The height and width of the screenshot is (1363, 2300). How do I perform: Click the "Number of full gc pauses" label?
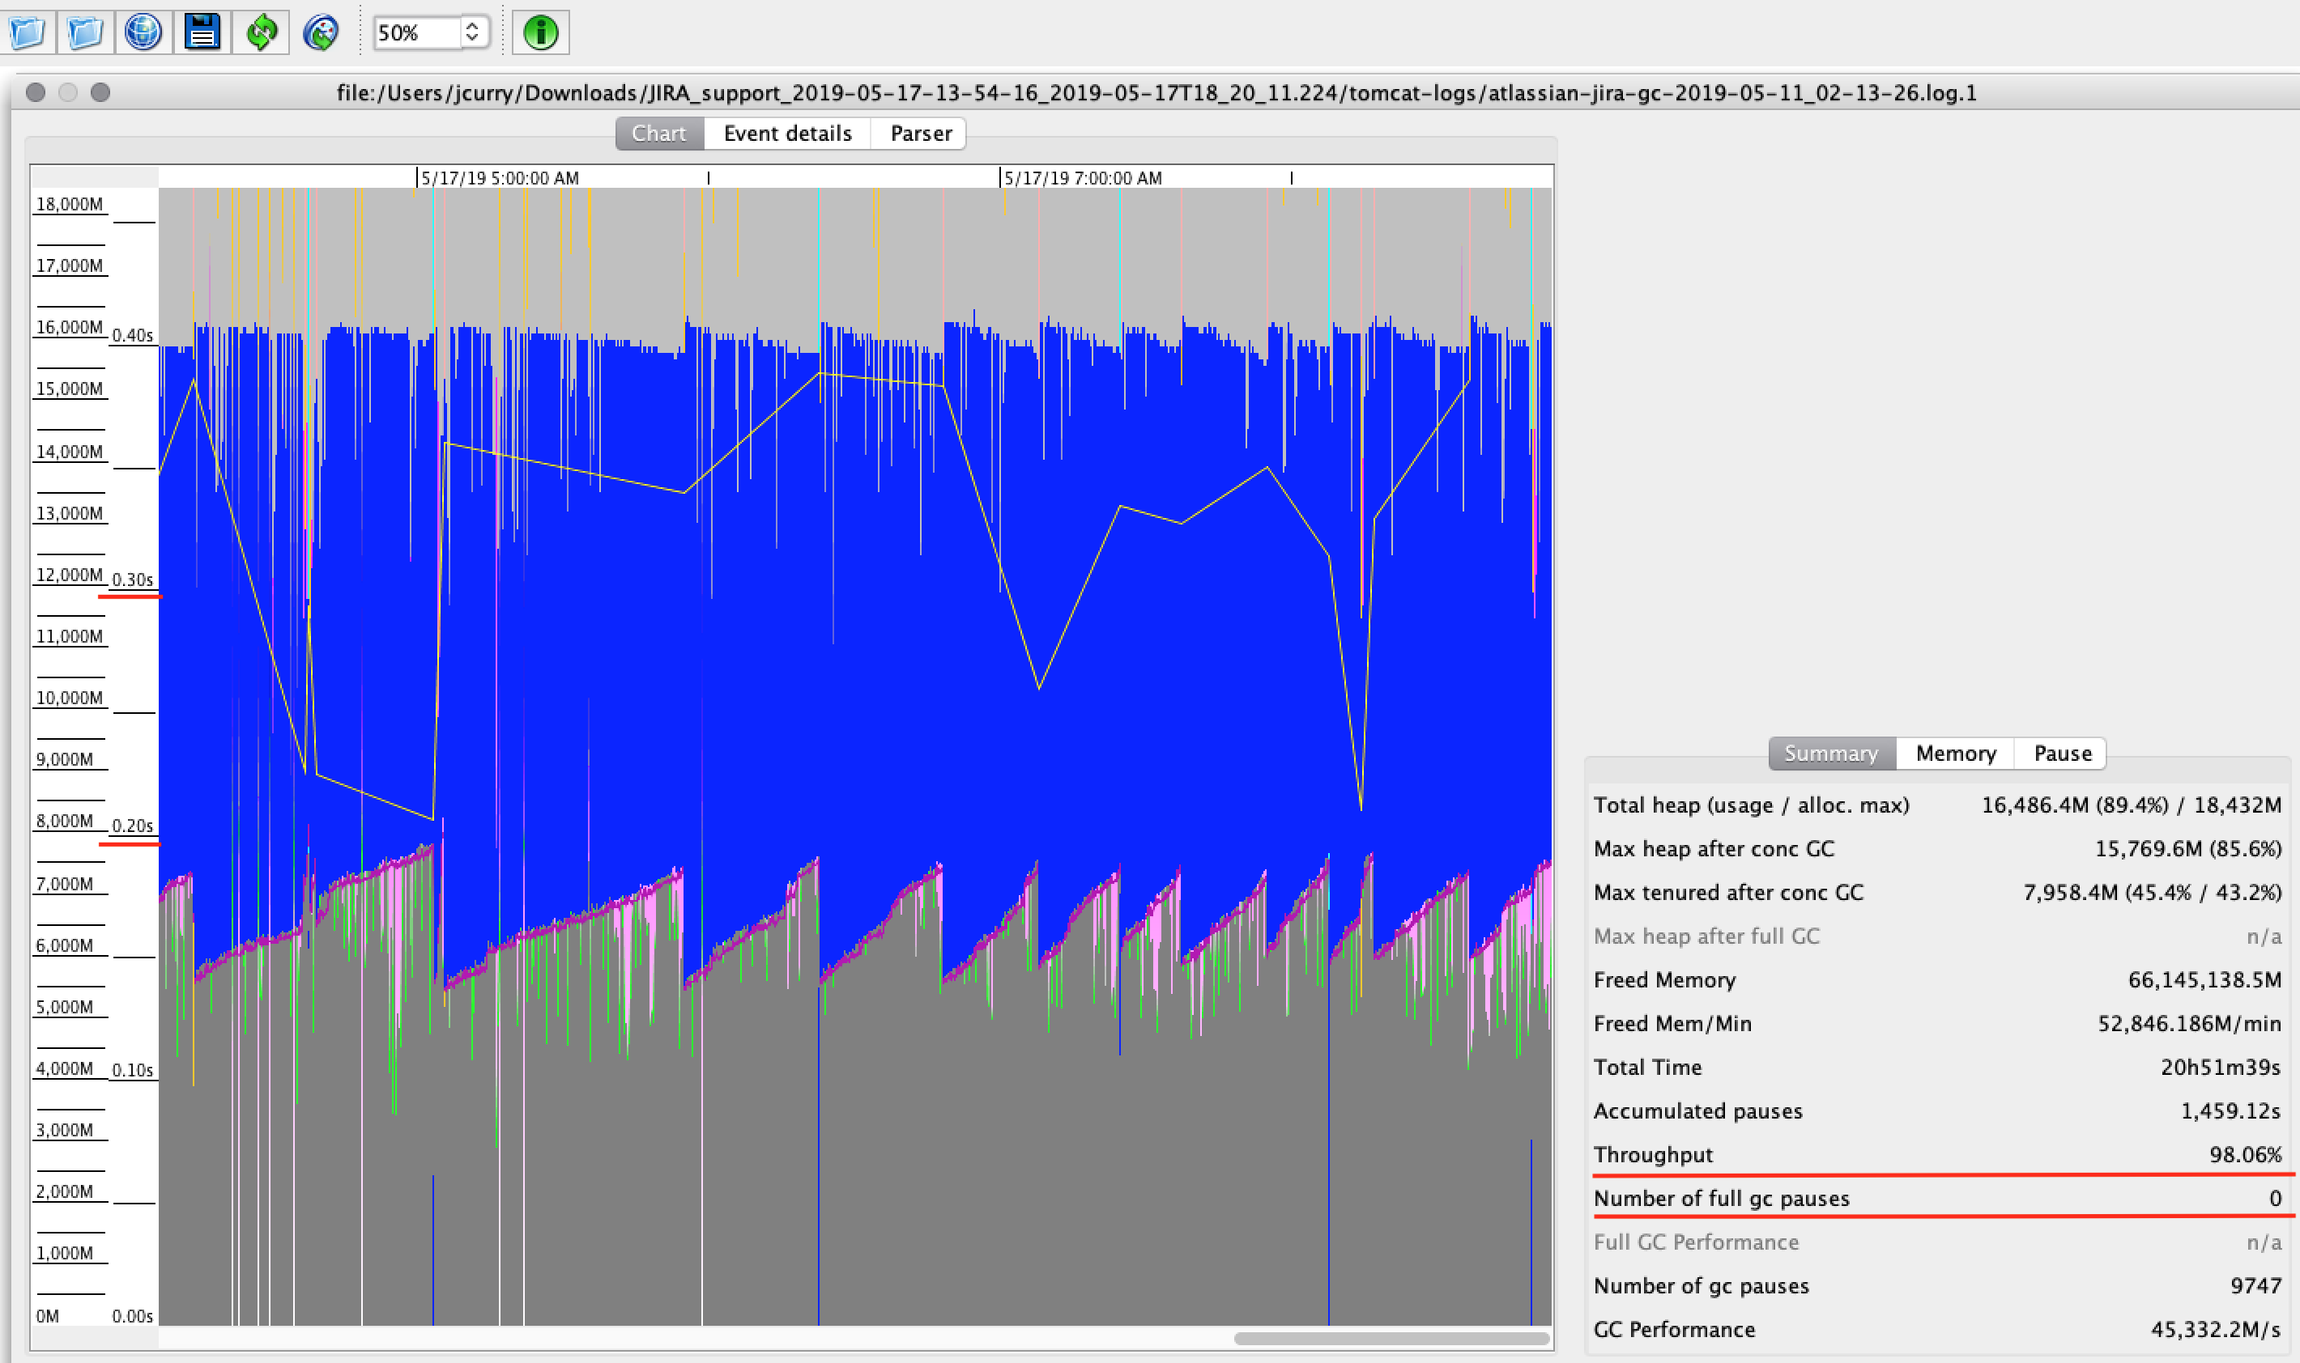tap(1721, 1199)
